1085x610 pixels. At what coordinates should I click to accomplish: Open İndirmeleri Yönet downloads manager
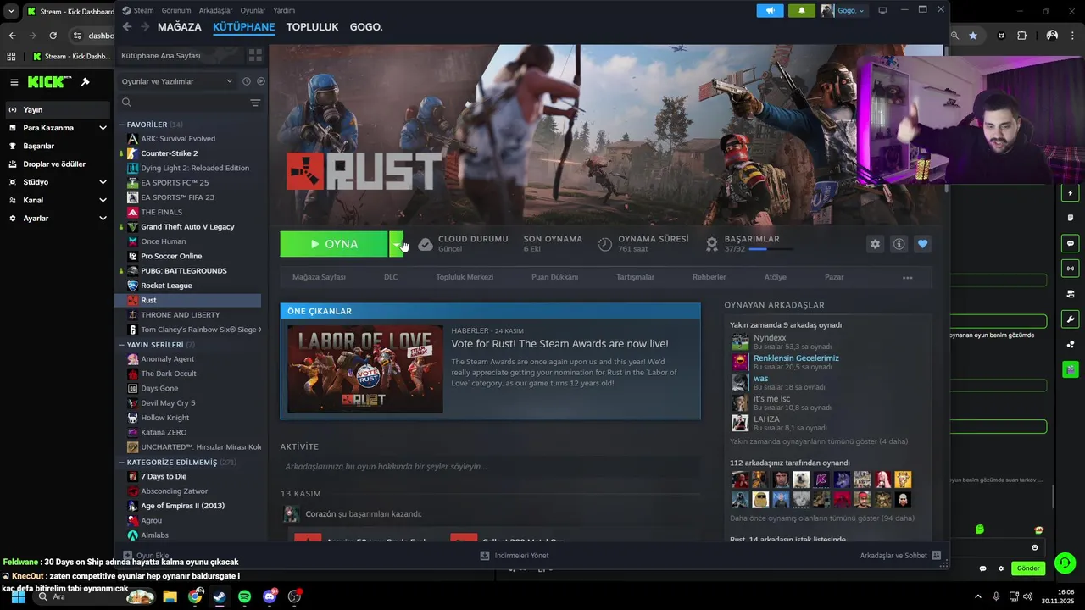514,555
